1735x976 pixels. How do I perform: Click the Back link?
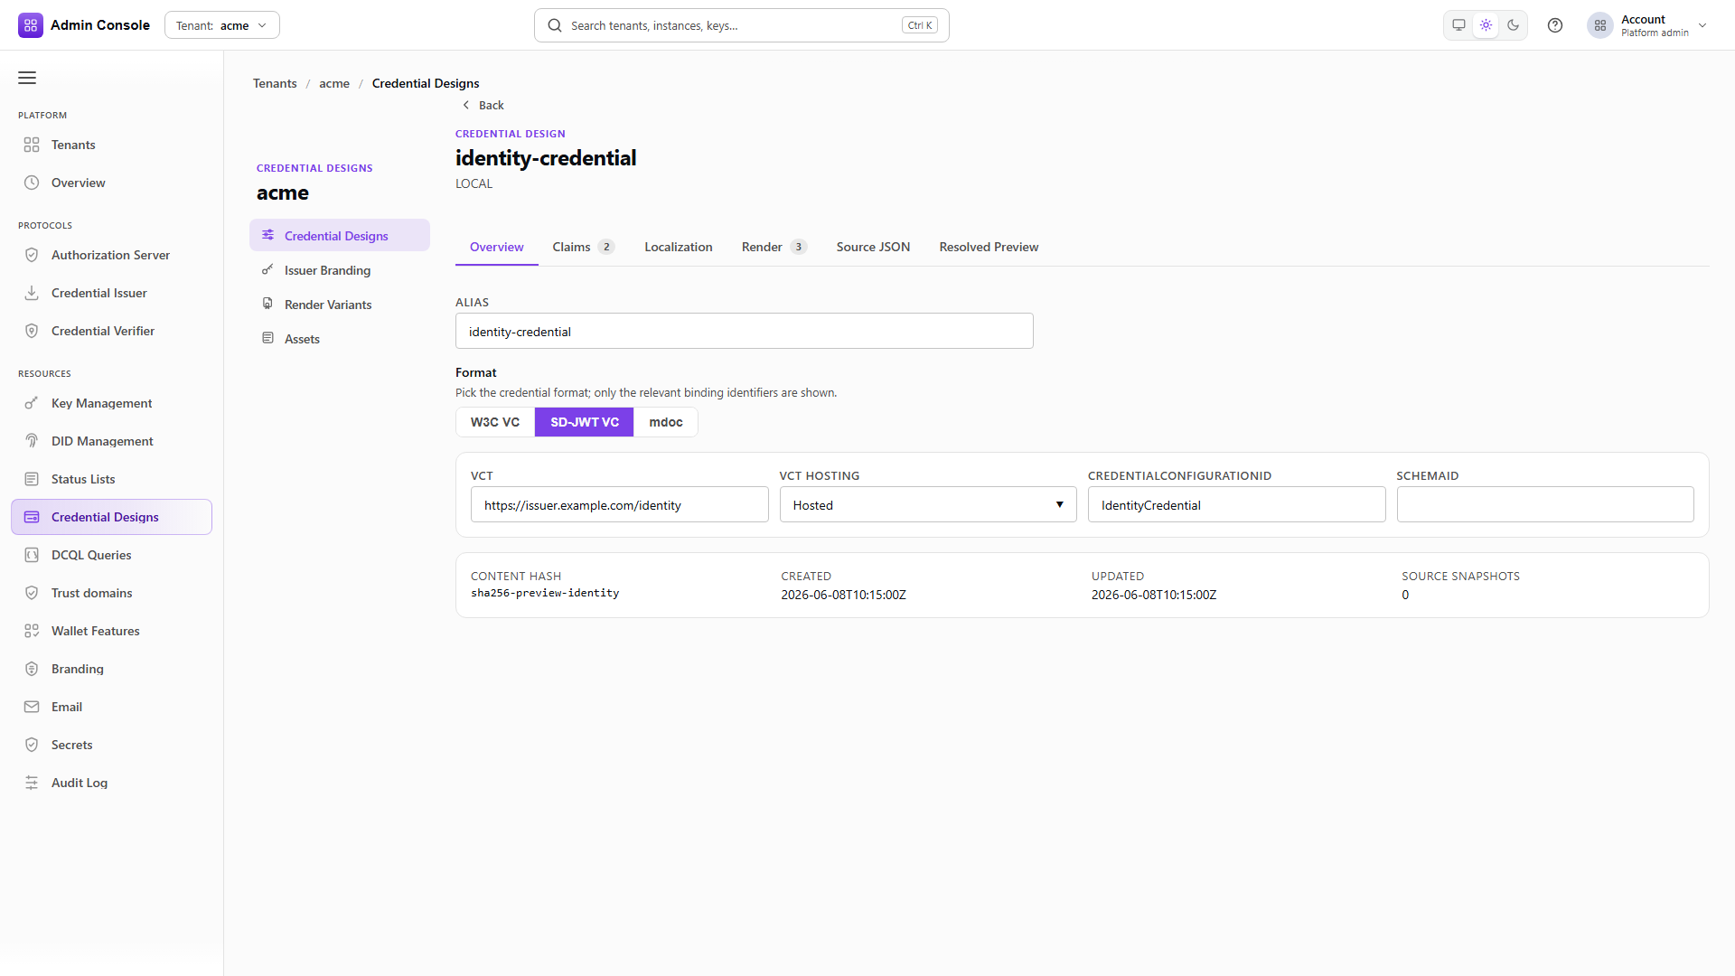[483, 105]
